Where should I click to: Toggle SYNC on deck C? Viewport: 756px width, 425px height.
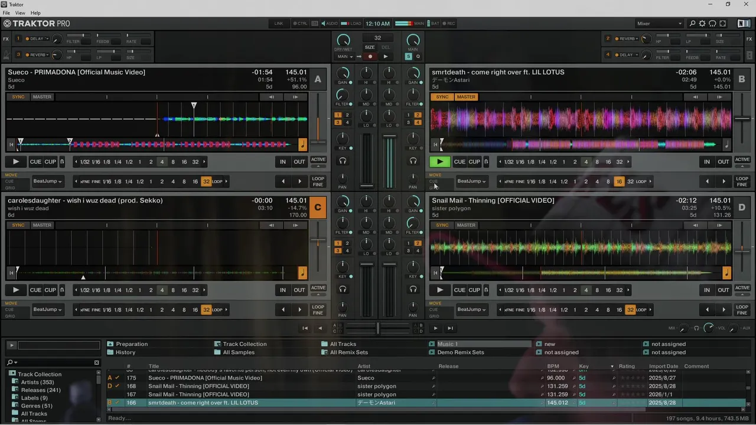[x=18, y=225]
